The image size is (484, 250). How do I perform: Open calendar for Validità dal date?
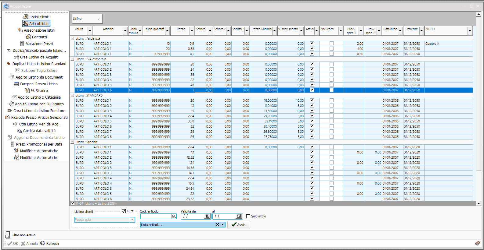208,216
